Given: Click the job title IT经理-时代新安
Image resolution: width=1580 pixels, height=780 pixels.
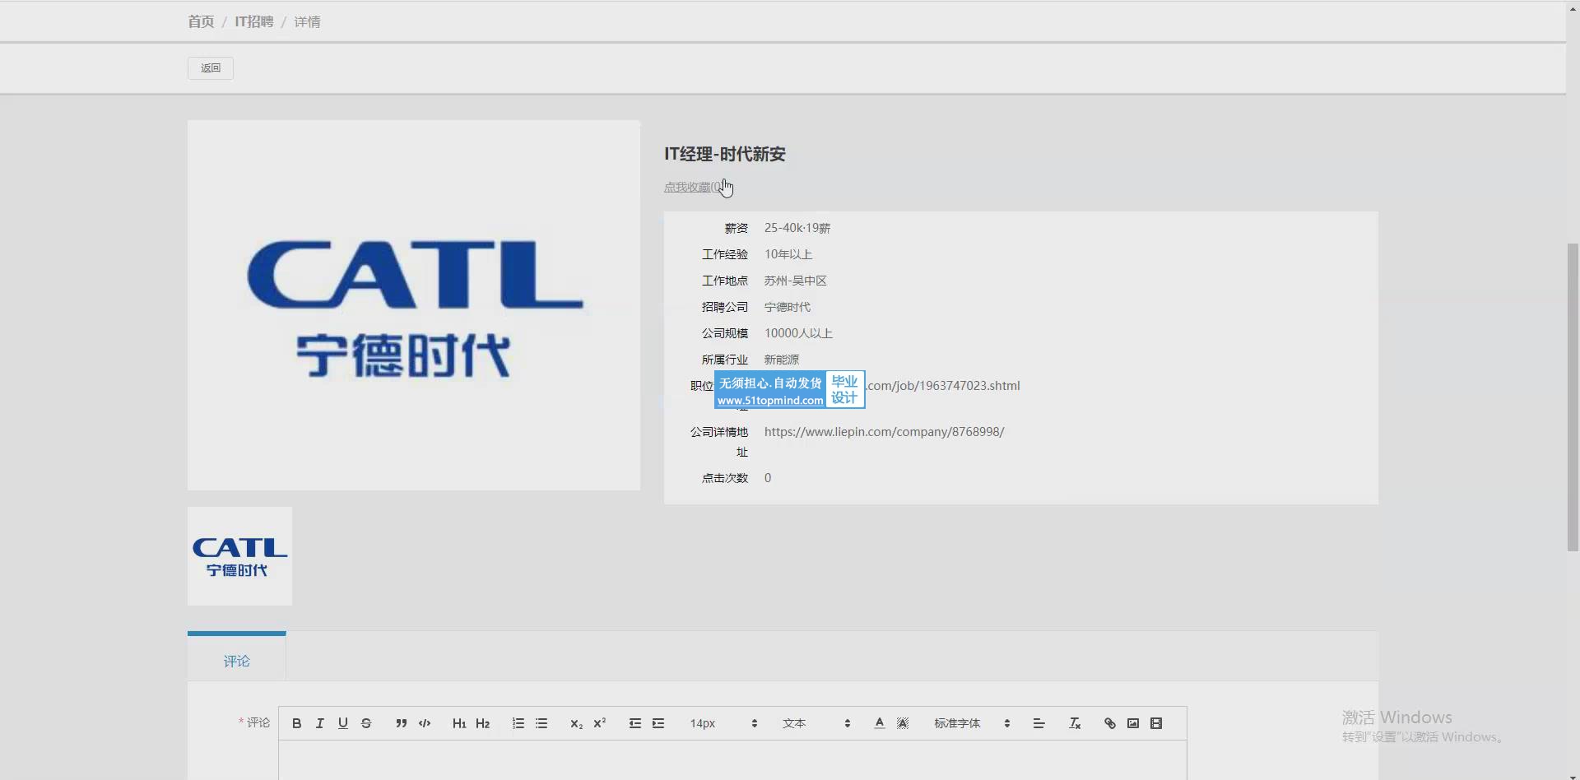Looking at the screenshot, I should tap(725, 154).
